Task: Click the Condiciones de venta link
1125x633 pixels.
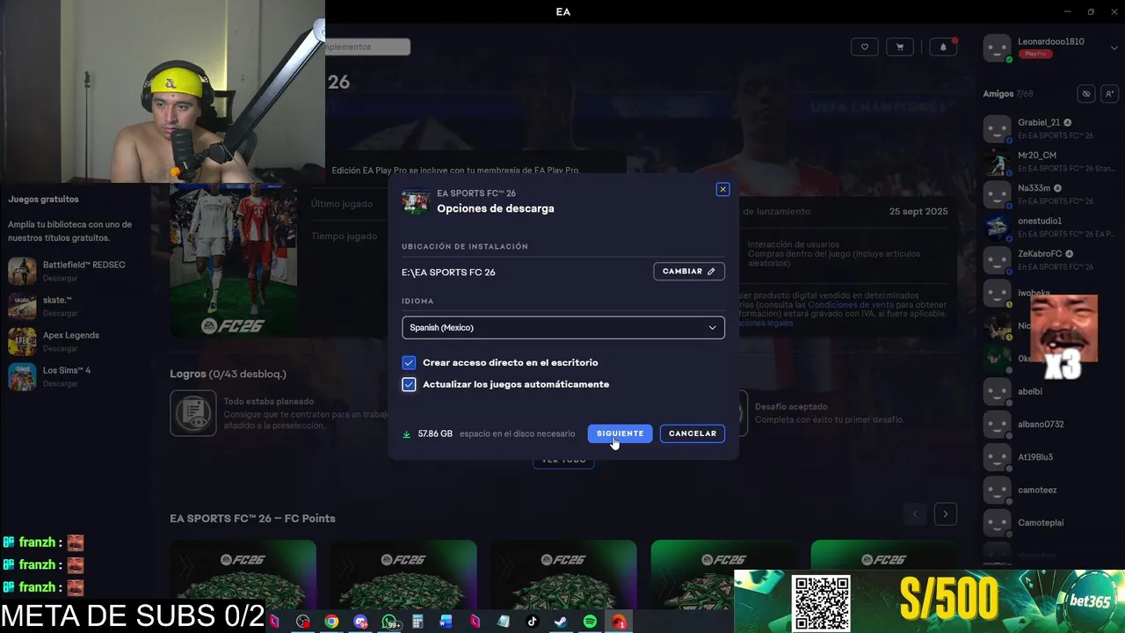Action: pos(851,304)
